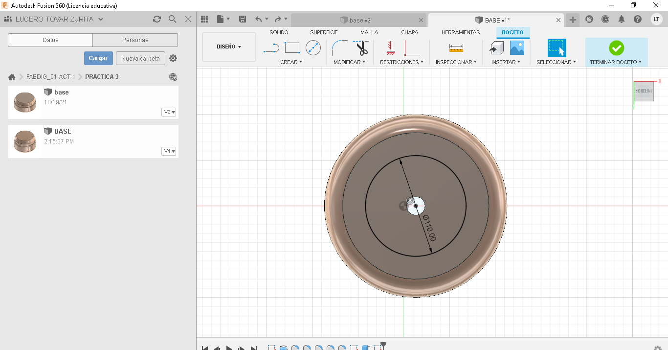Screen dimensions: 668x350
Task: Close the BASE v1* document tab
Action: click(558, 20)
